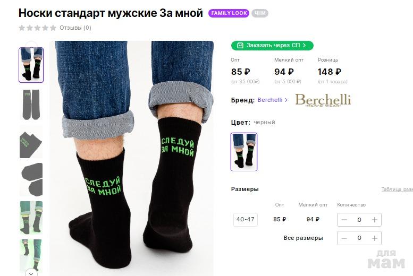Decrease the 'Все размеры' quantity with the minus
413x276 pixels.
click(x=344, y=238)
